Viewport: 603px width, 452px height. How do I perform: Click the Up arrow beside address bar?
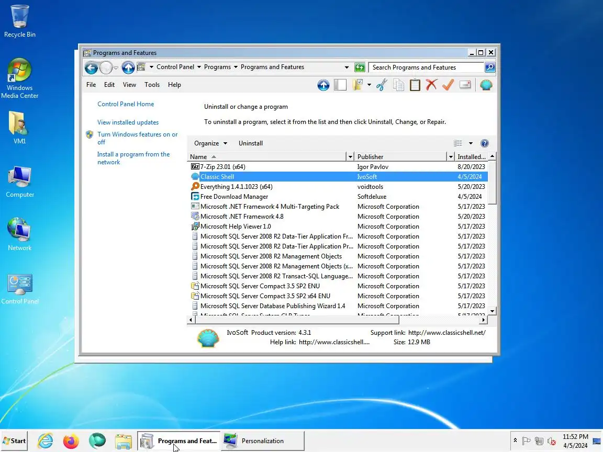(x=128, y=67)
